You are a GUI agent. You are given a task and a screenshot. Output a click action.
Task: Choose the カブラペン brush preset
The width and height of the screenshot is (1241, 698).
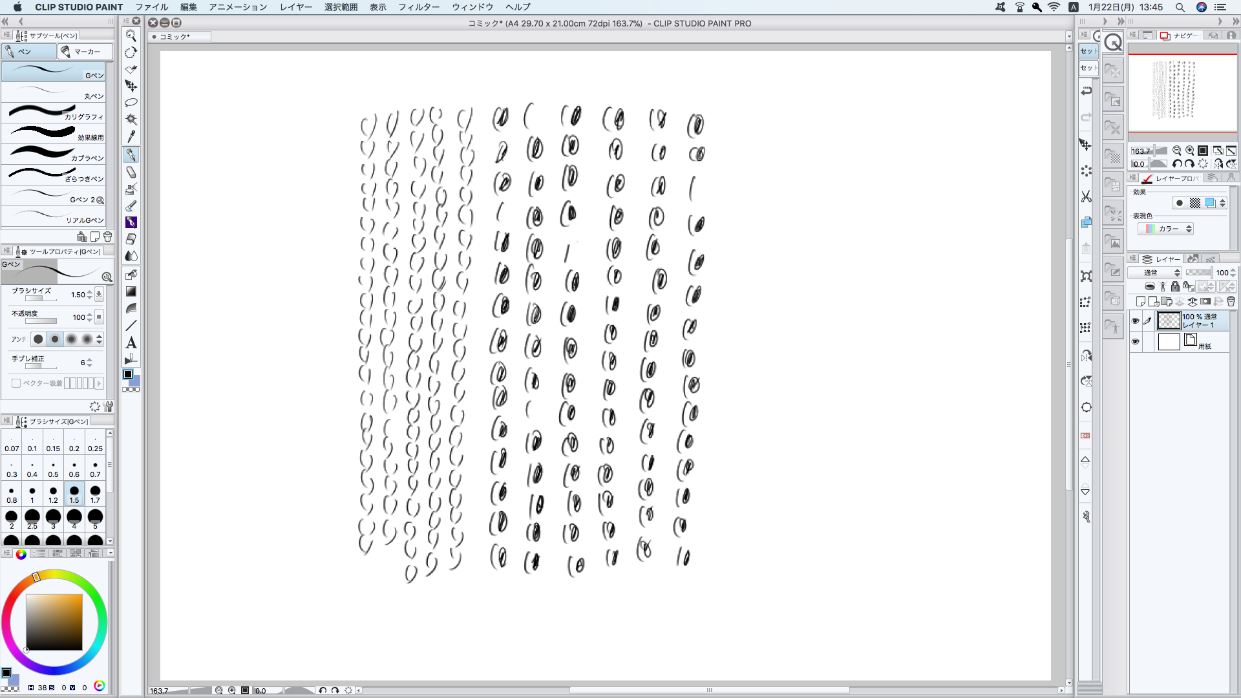coord(53,154)
